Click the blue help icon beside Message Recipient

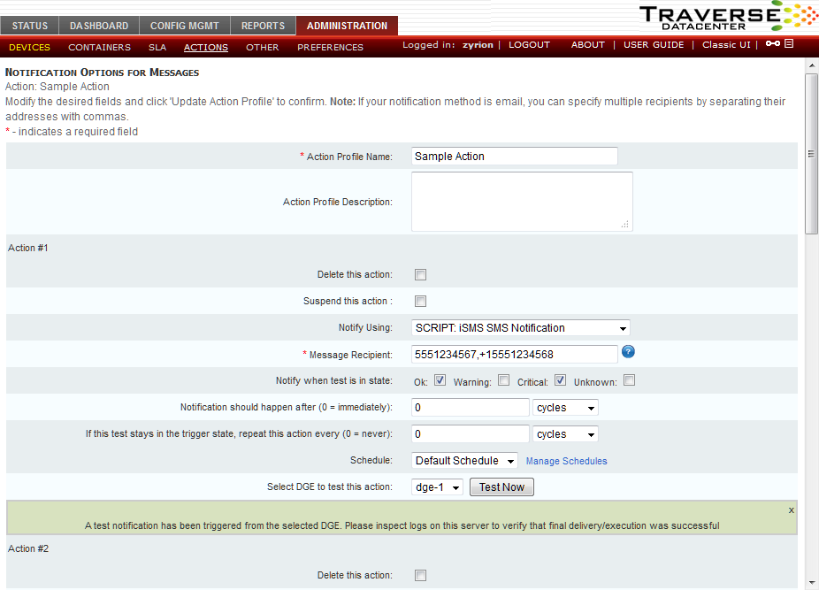pos(628,352)
